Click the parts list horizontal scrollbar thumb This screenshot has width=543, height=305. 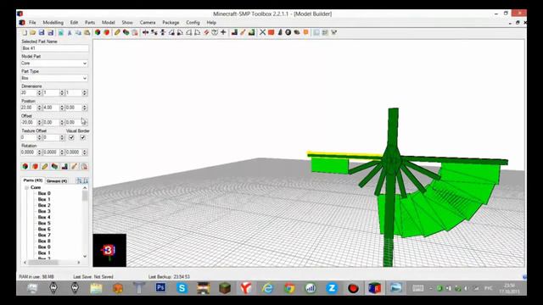[x=43, y=263]
